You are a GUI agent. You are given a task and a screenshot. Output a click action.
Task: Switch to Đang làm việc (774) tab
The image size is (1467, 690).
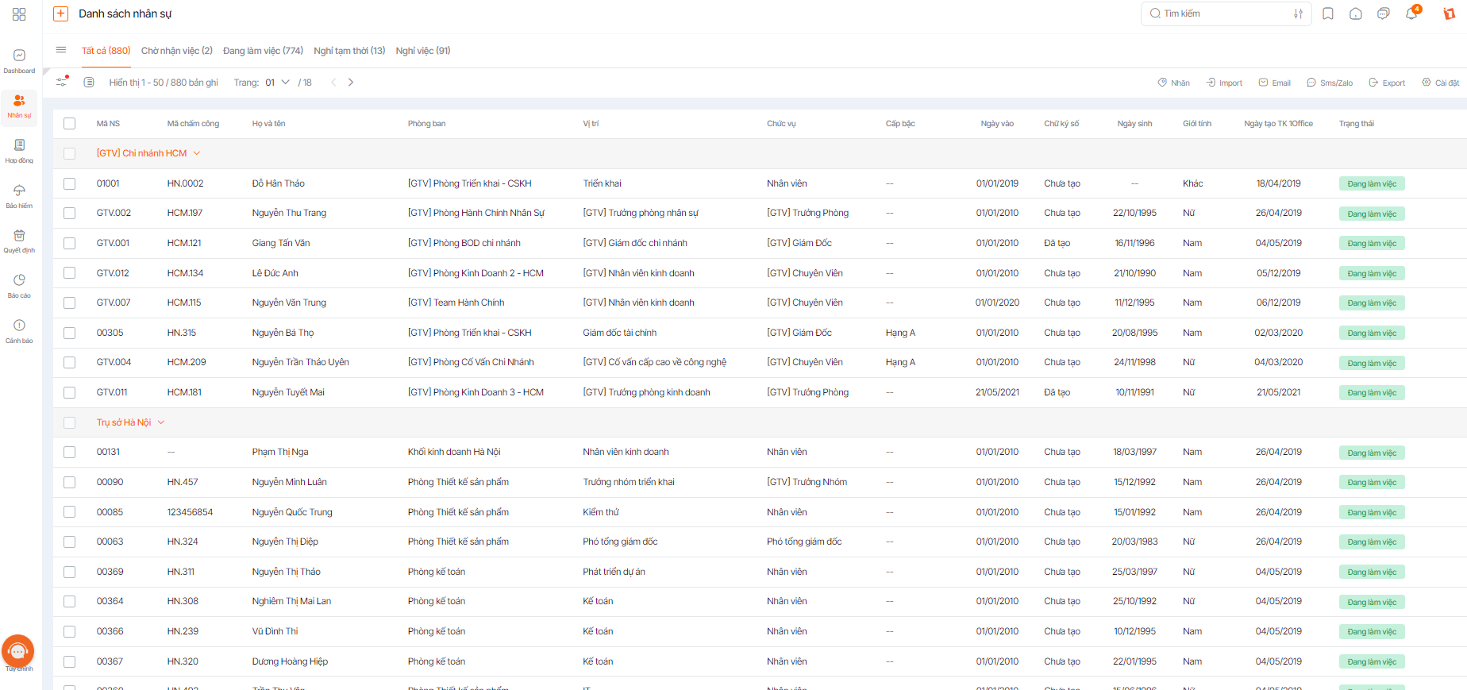pos(263,51)
